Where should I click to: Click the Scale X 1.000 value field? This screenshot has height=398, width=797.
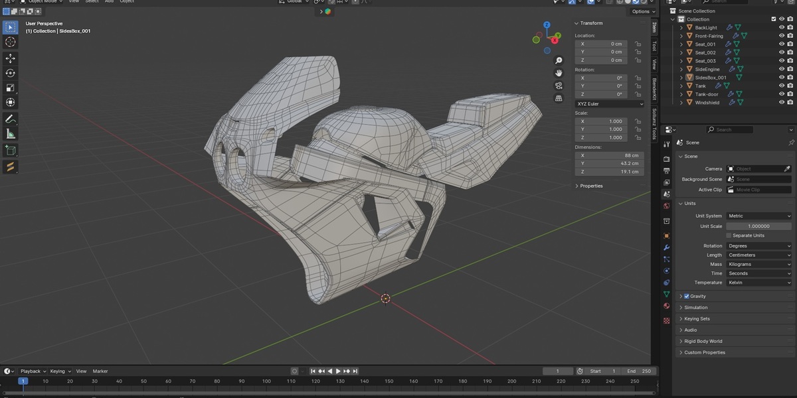[602, 121]
